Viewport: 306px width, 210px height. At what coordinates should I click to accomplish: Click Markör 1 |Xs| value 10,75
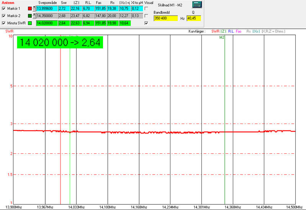click(125, 8)
